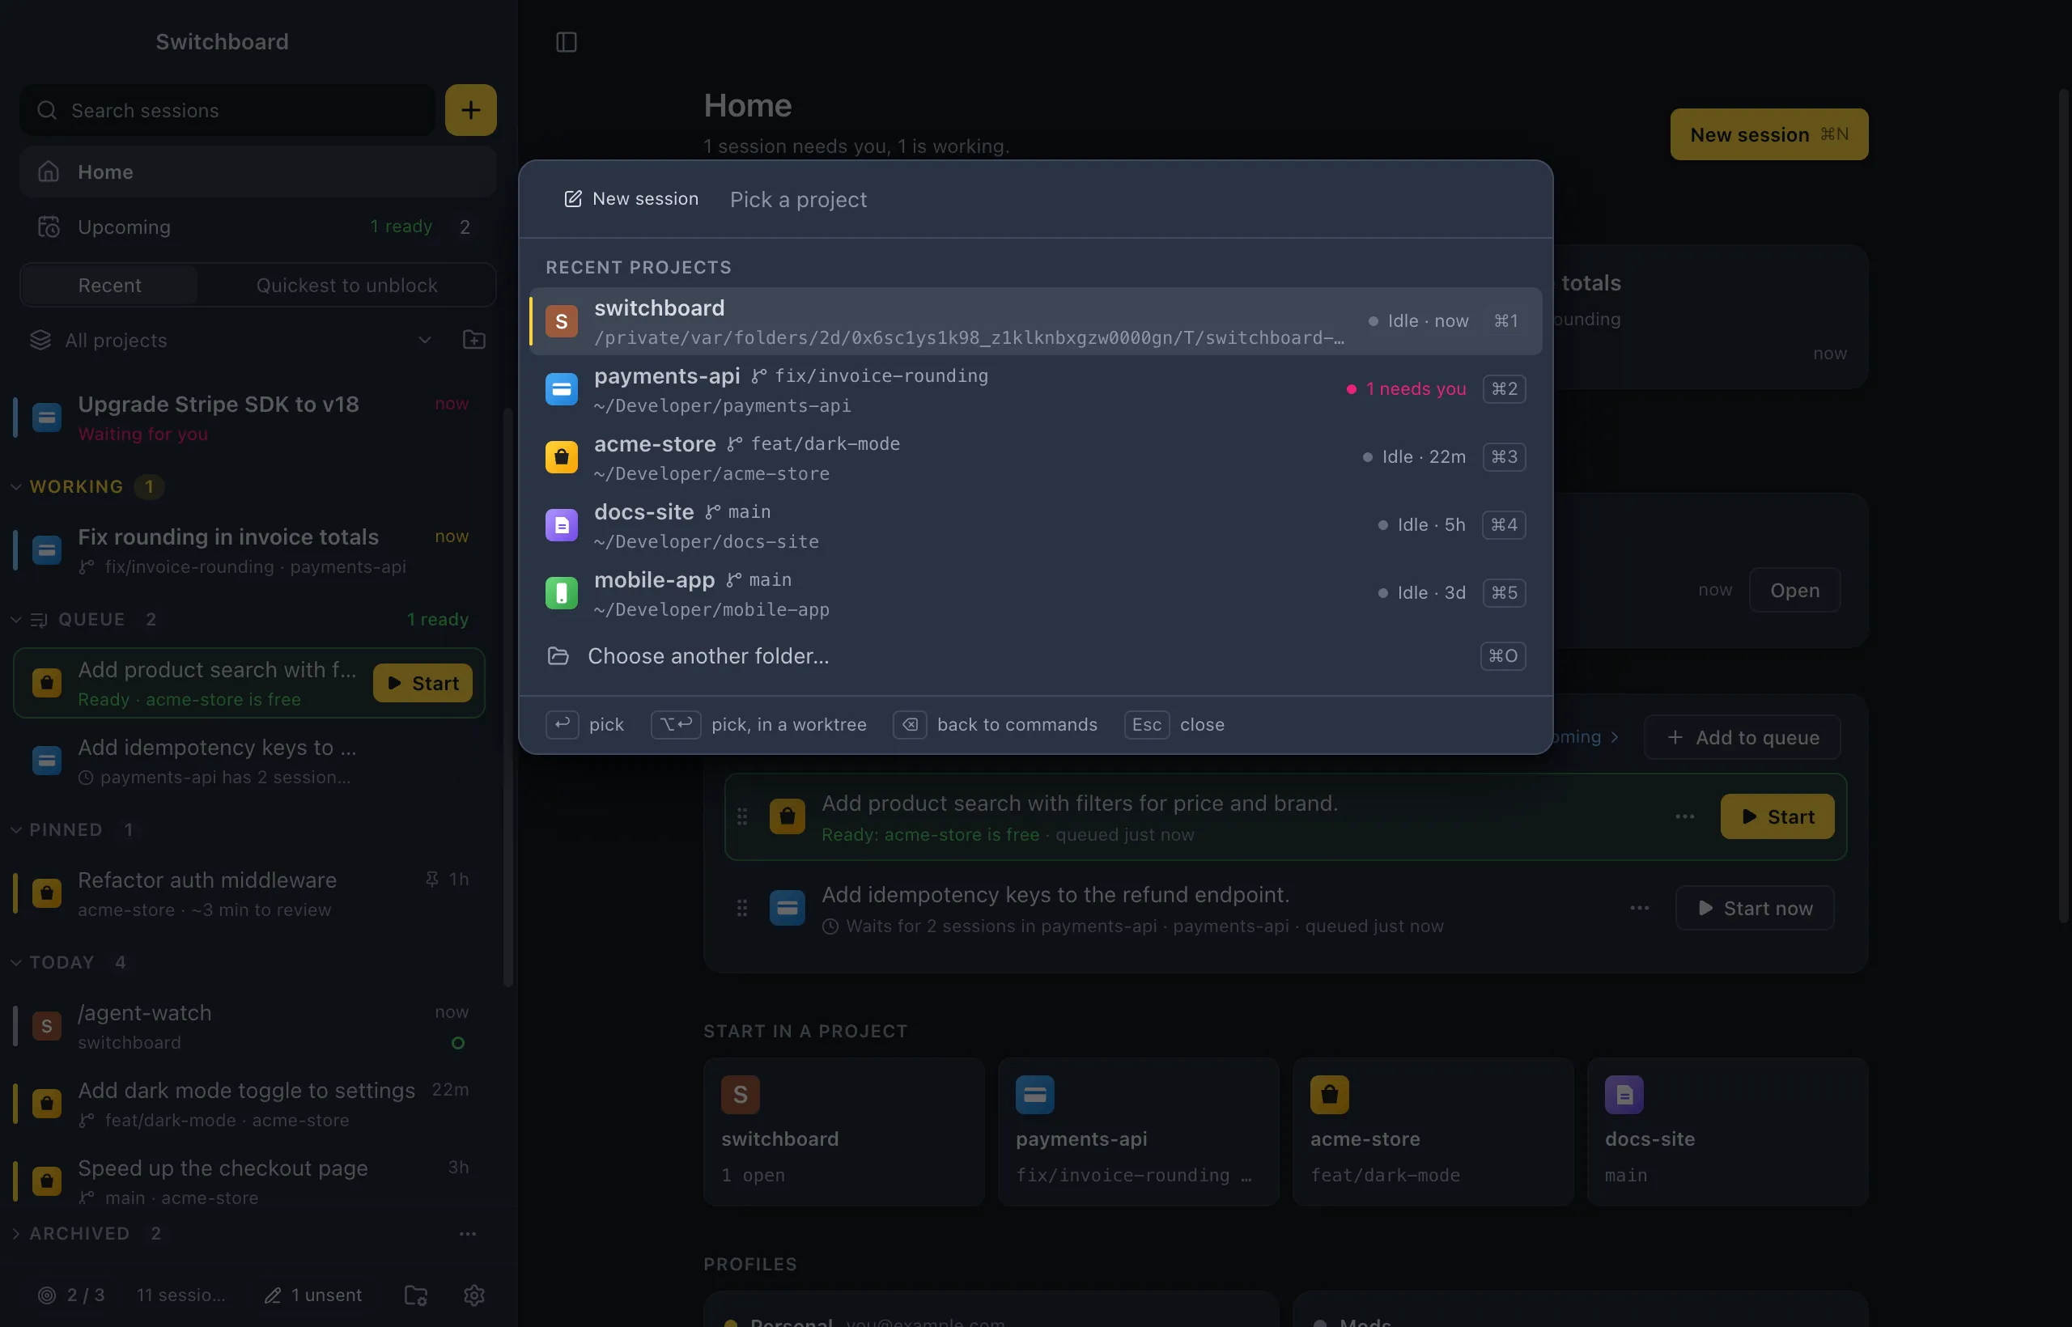Collapse the PINNED section

(16, 829)
